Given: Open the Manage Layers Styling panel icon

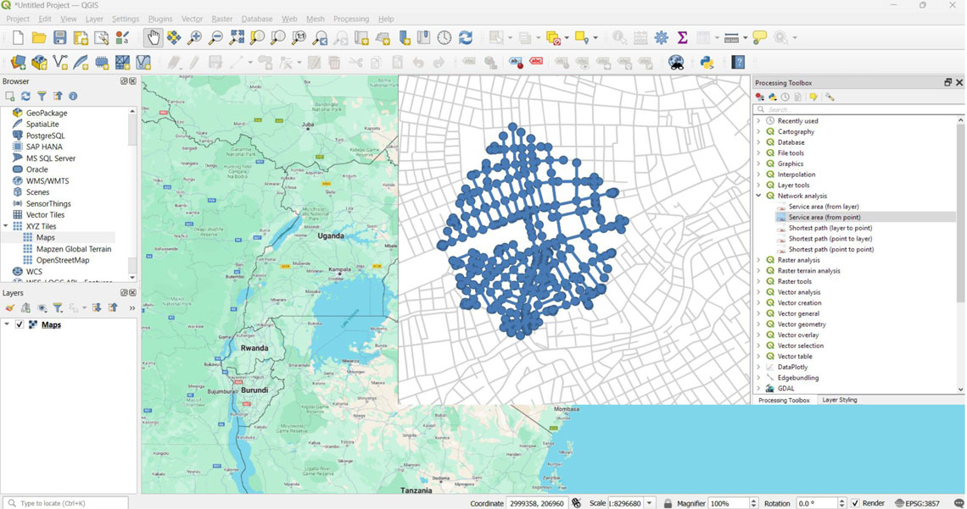Looking at the screenshot, I should [10, 307].
